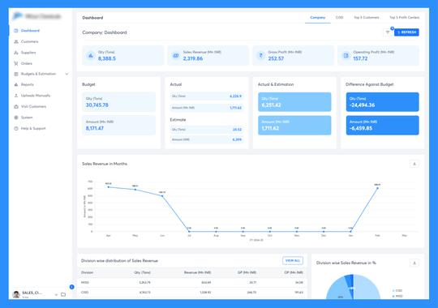The width and height of the screenshot is (438, 308).
Task: Click the difference Qty -24,494.36 card
Action: 382,102
